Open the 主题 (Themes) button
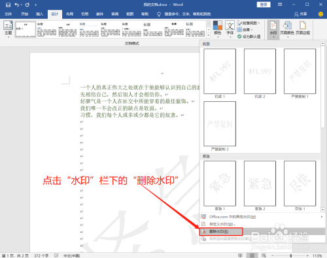327x258 pixels. tap(8, 29)
